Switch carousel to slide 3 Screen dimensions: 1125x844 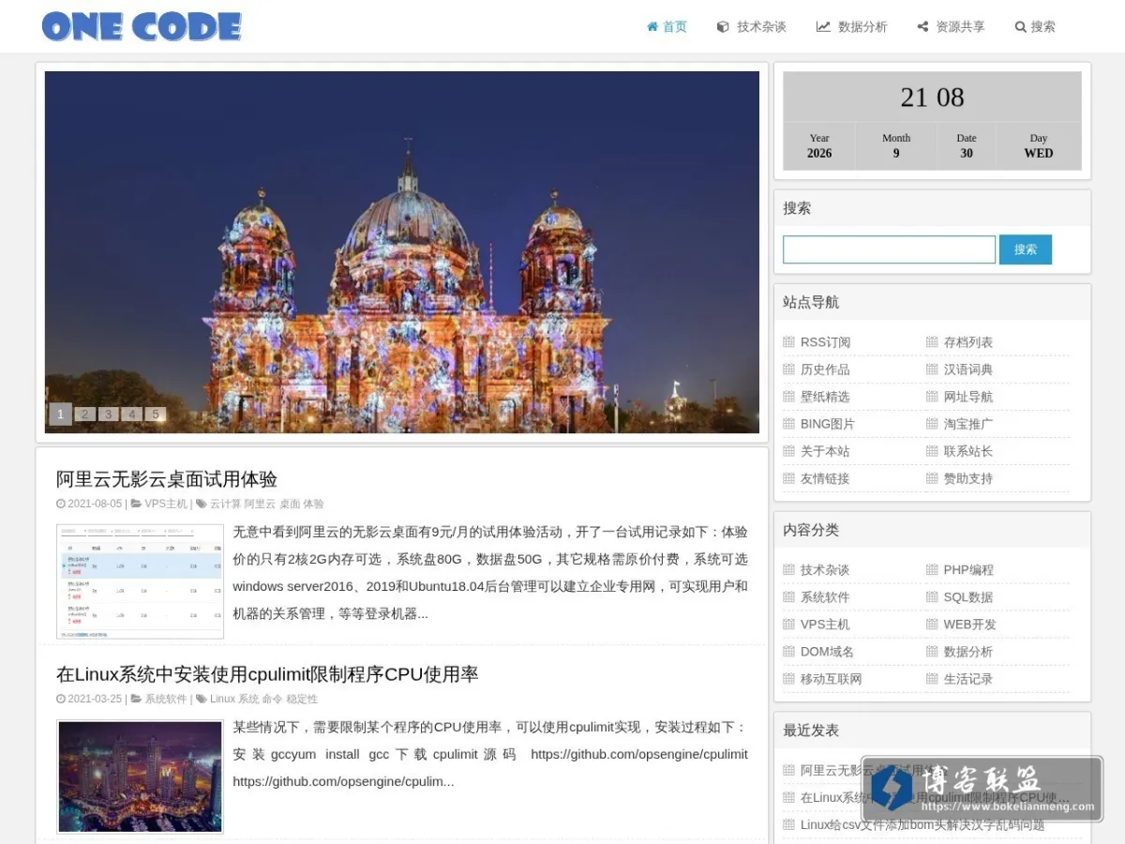(x=108, y=414)
